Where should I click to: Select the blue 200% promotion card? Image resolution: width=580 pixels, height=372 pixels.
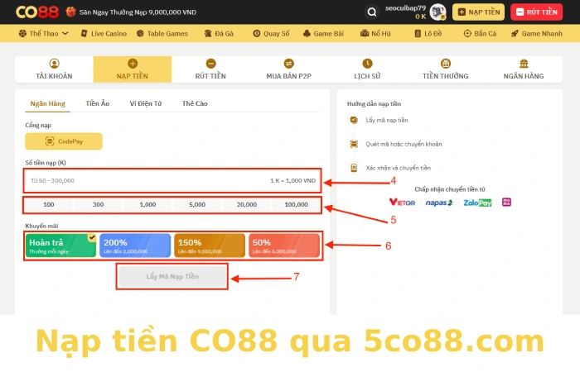[x=135, y=246]
